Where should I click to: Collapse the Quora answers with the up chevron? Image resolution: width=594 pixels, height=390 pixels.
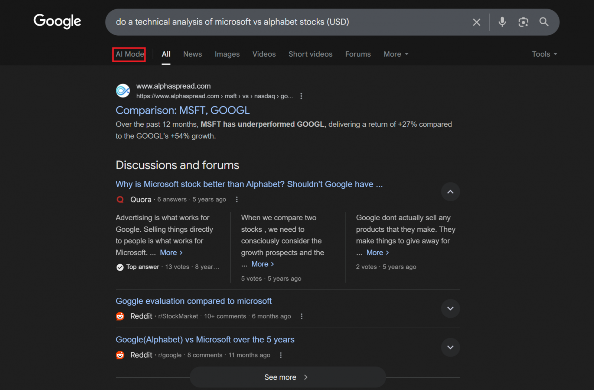click(x=450, y=192)
